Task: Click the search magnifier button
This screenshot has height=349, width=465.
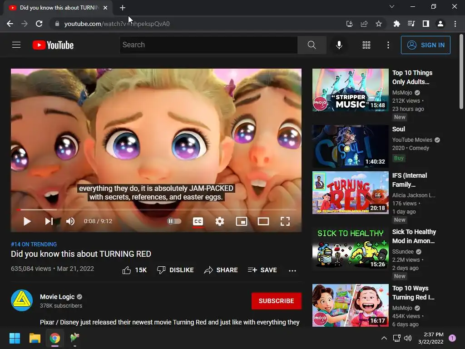Action: tap(312, 45)
